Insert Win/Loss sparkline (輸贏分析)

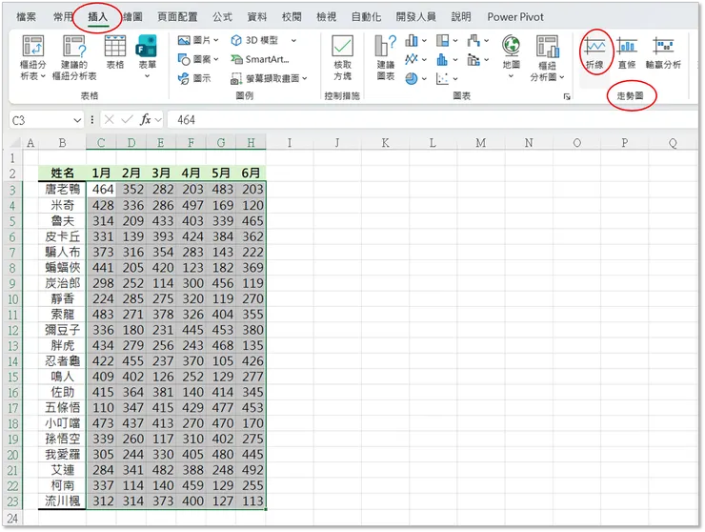pyautogui.click(x=663, y=52)
